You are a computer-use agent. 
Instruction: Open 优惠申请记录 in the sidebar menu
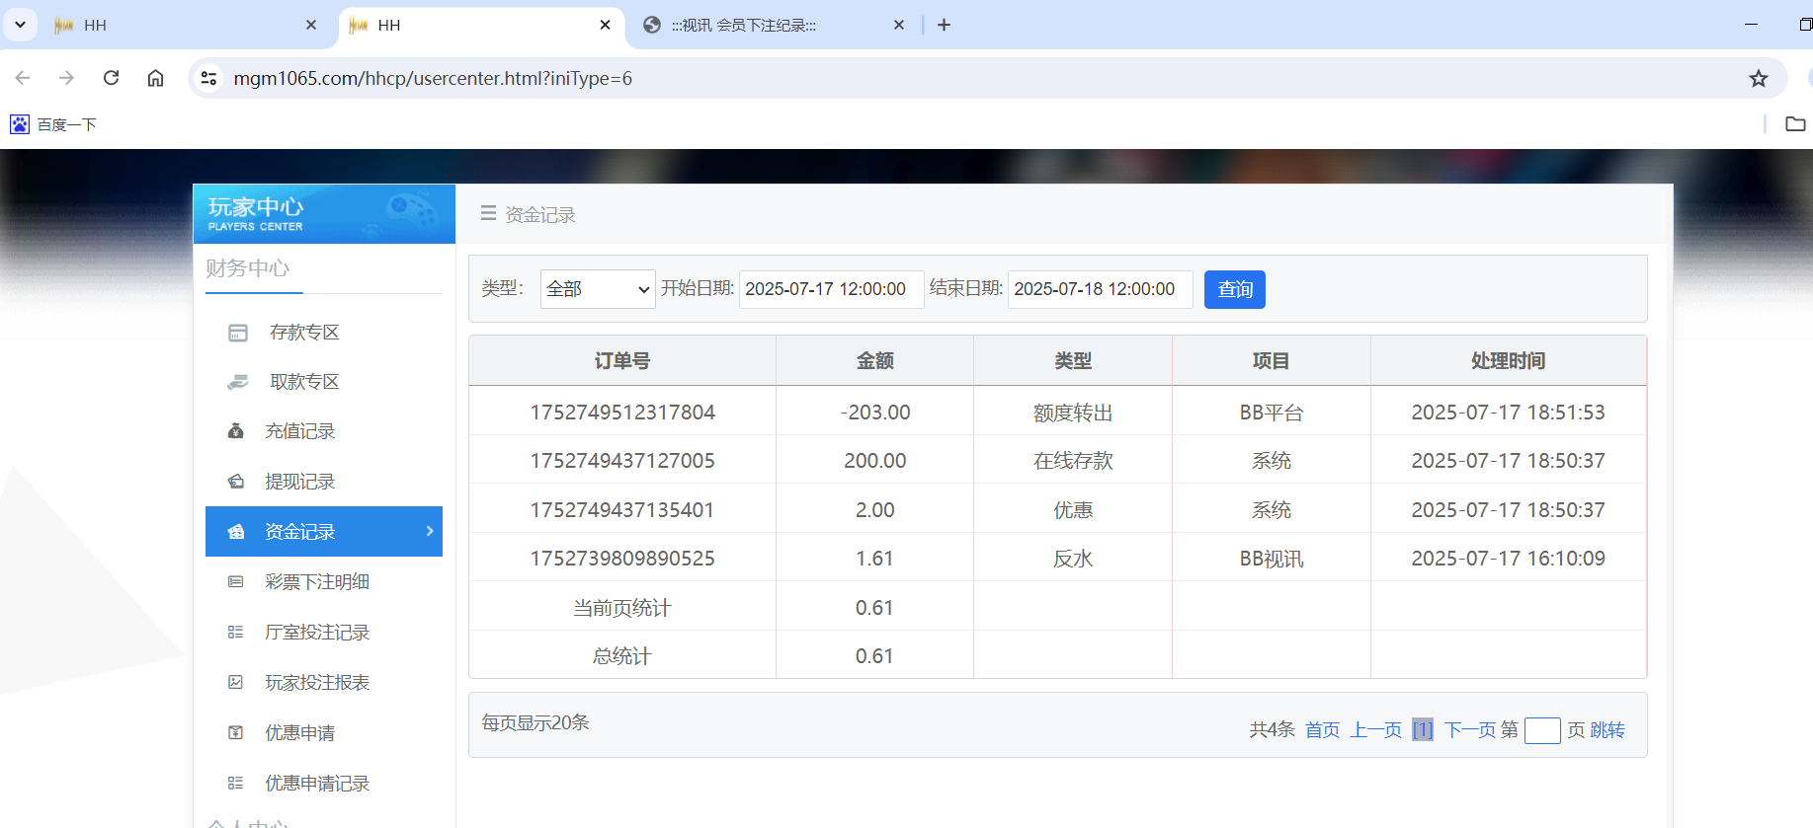(x=317, y=784)
